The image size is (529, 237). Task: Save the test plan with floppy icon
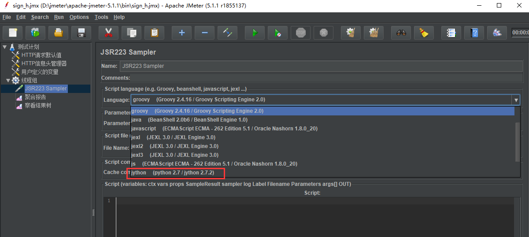(81, 33)
